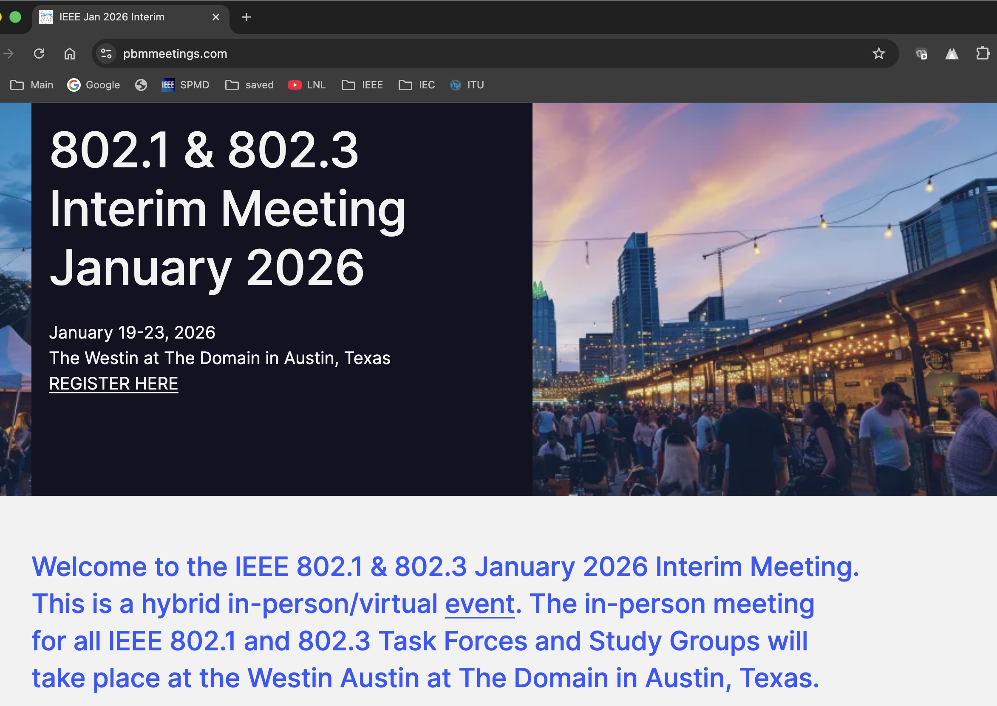The image size is (997, 706).
Task: Click the home page icon
Action: coord(70,54)
